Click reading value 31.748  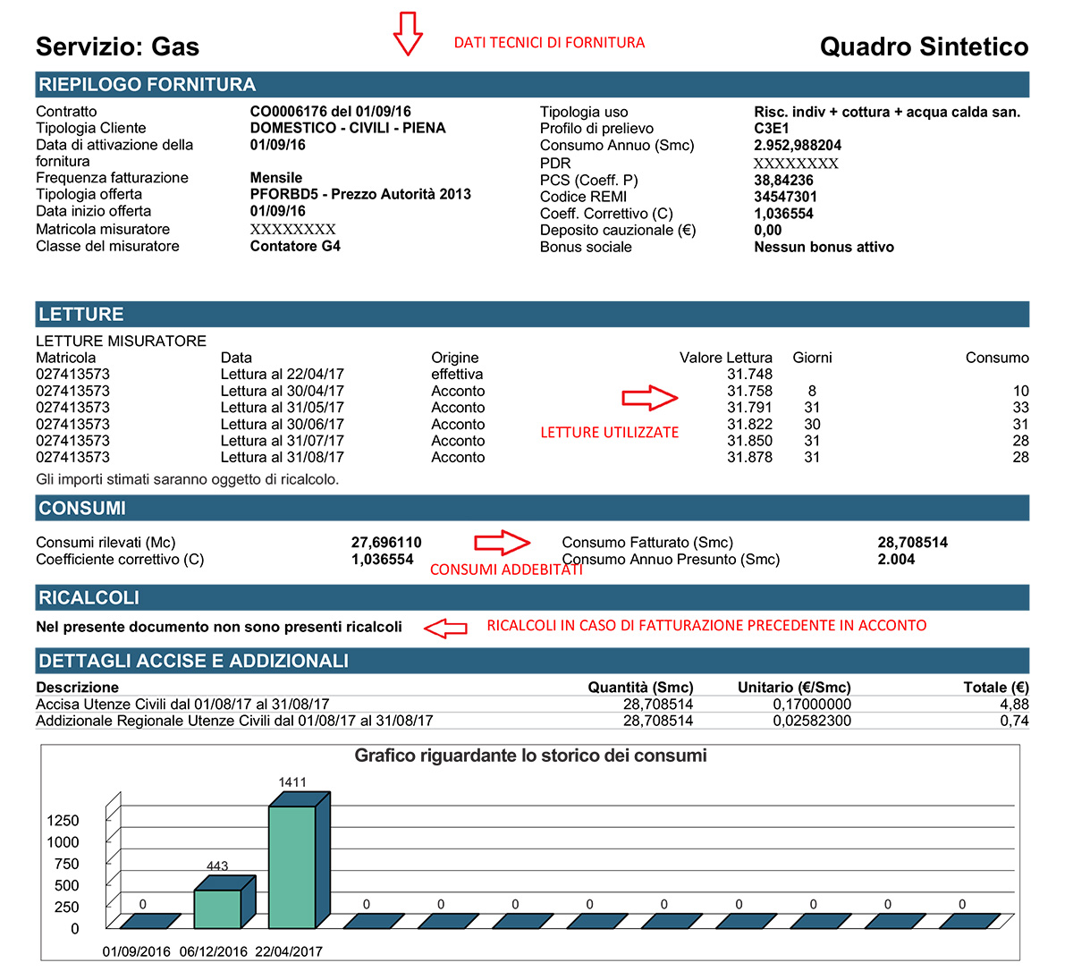pos(749,375)
